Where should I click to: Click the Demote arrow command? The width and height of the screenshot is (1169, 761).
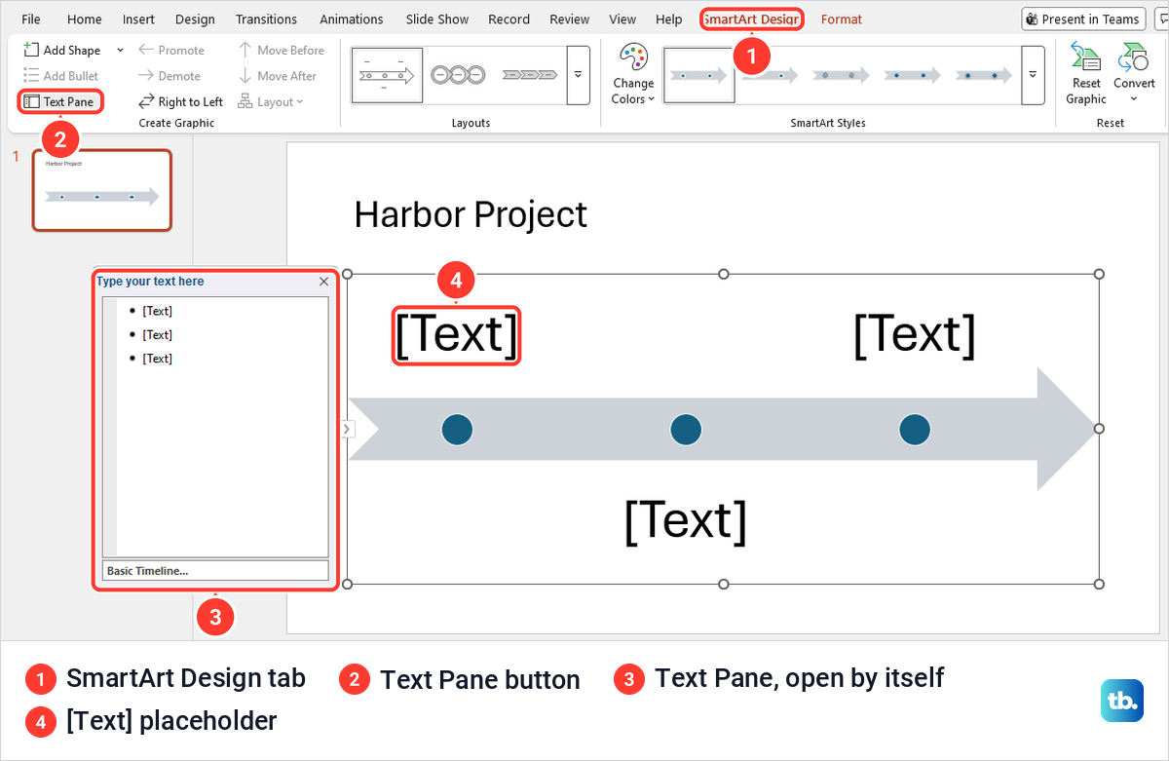point(170,76)
